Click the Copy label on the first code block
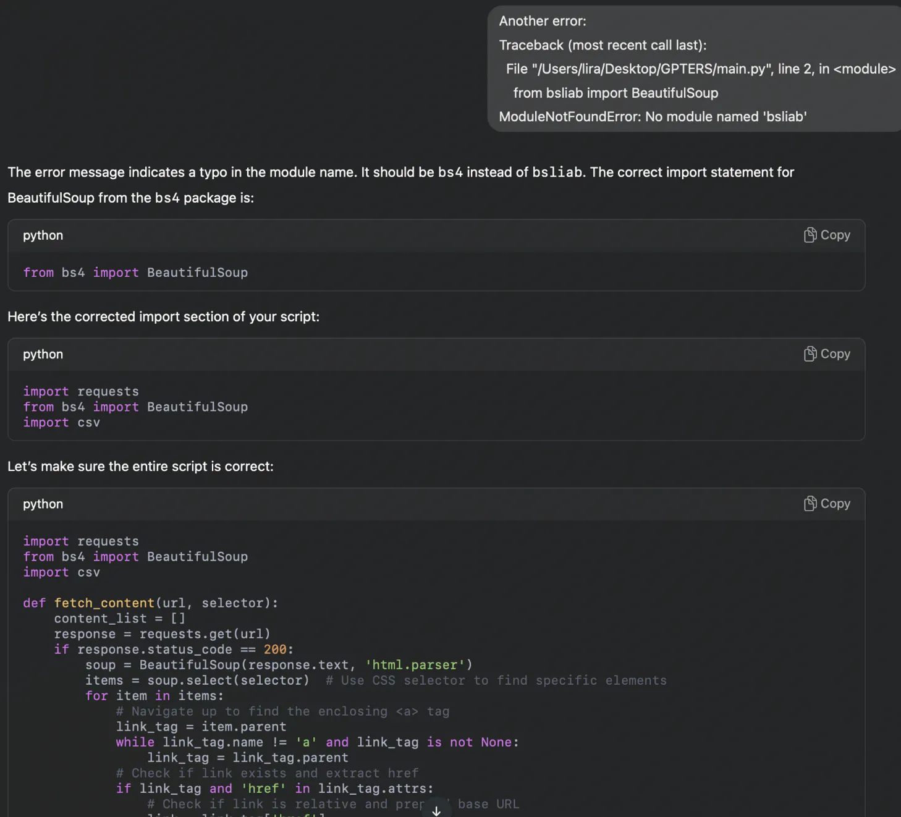The width and height of the screenshot is (901, 817). 835,235
